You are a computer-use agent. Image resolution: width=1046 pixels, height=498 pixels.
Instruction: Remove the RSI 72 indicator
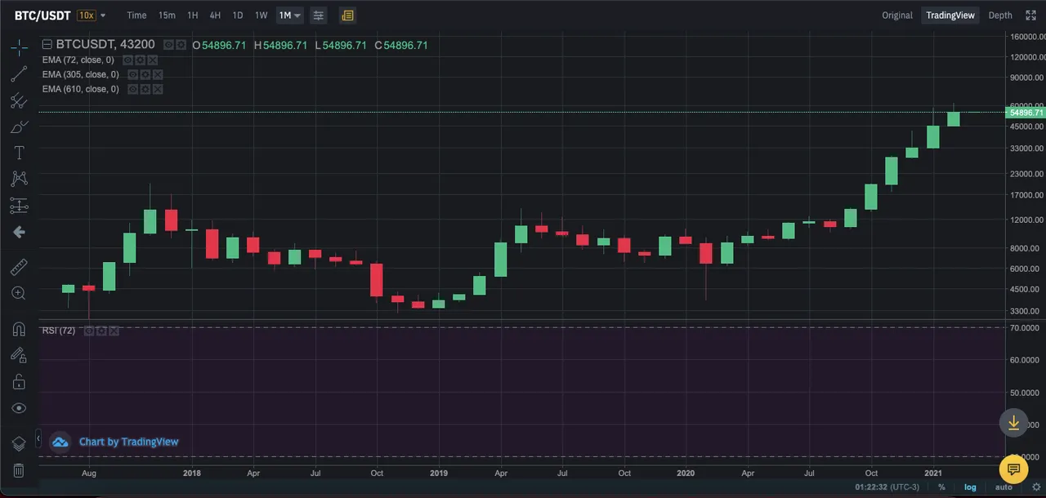point(114,331)
